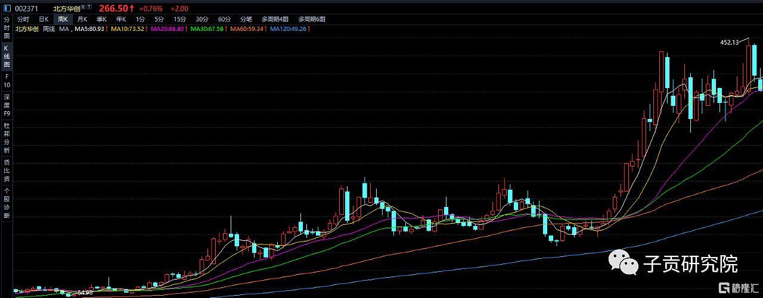Switch to the 分时 tab
This screenshot has height=298, width=763.
pos(23,19)
